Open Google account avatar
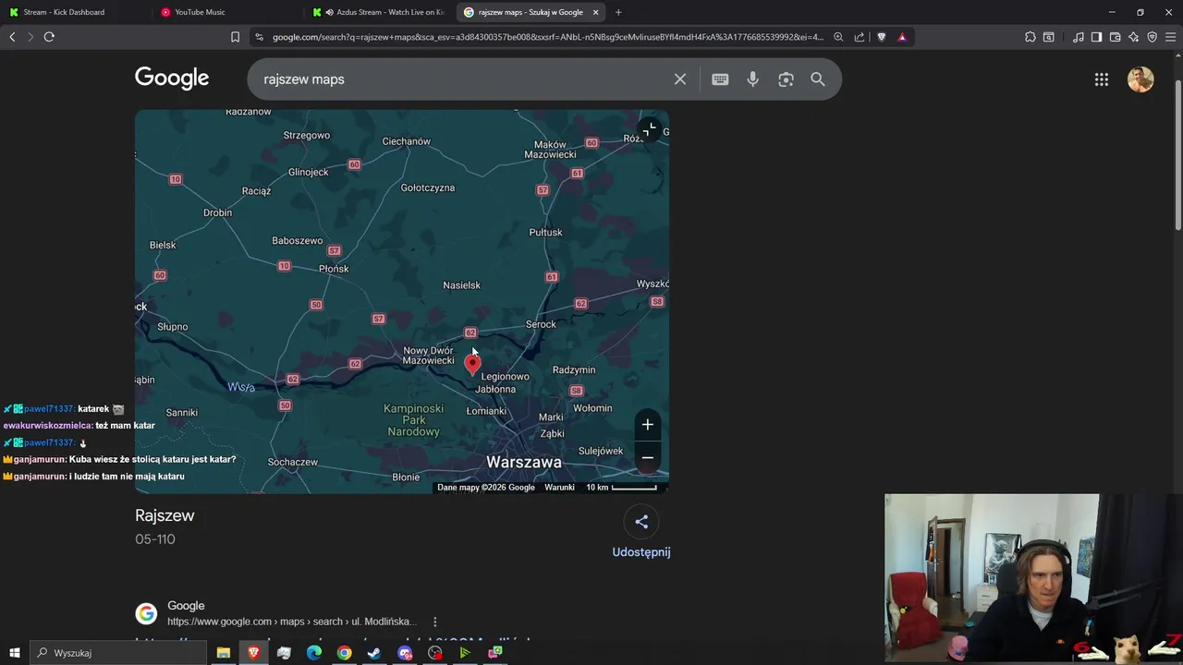1183x665 pixels. click(1140, 79)
